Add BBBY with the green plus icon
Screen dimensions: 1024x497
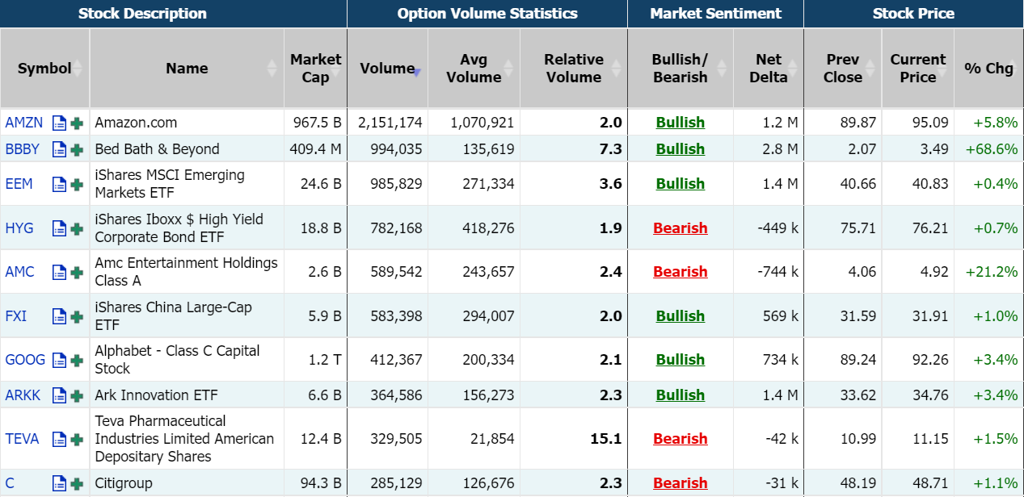point(77,150)
